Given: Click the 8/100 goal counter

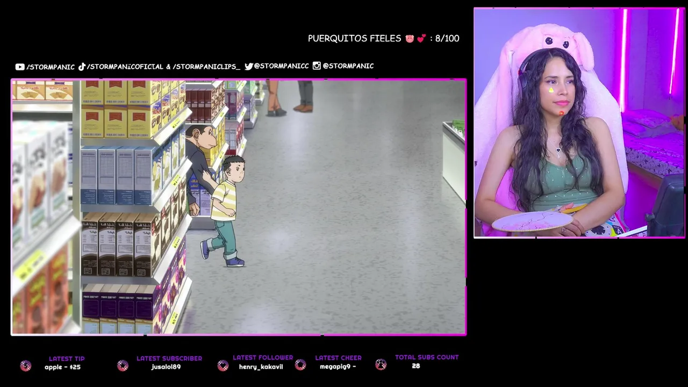Looking at the screenshot, I should (x=447, y=39).
